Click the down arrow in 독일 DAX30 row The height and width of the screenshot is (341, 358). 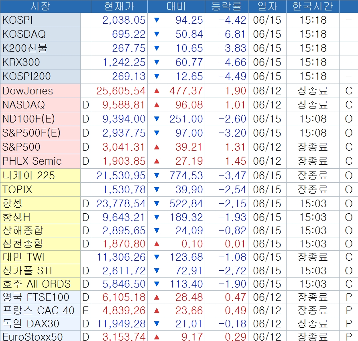[x=157, y=324]
